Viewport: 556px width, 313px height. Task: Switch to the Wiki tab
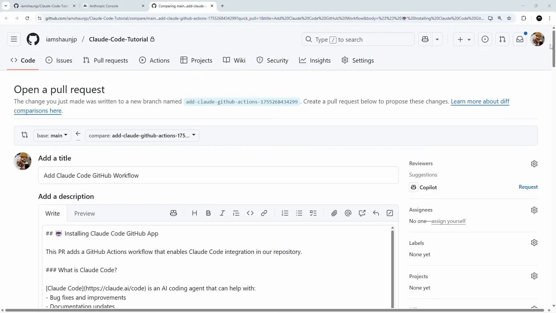click(x=234, y=60)
